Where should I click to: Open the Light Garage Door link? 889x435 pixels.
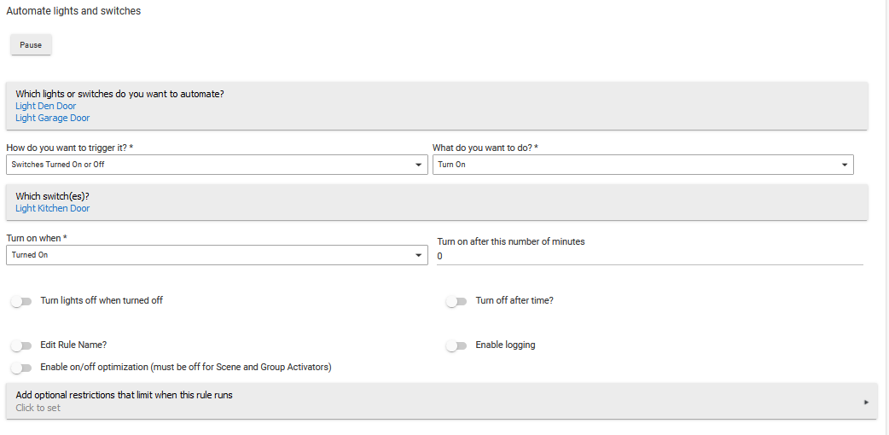pyautogui.click(x=52, y=118)
